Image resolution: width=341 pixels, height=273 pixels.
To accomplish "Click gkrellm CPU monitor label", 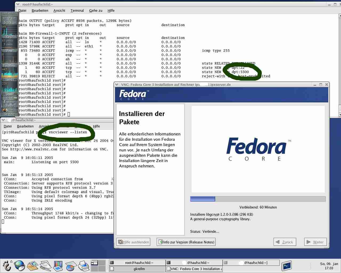I will point(10,37).
